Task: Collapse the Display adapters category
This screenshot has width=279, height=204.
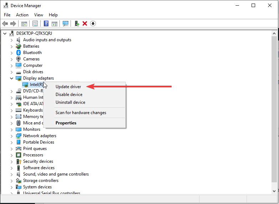Action: 11,78
